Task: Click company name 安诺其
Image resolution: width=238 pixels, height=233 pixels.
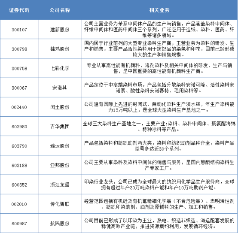Action: click(x=59, y=88)
